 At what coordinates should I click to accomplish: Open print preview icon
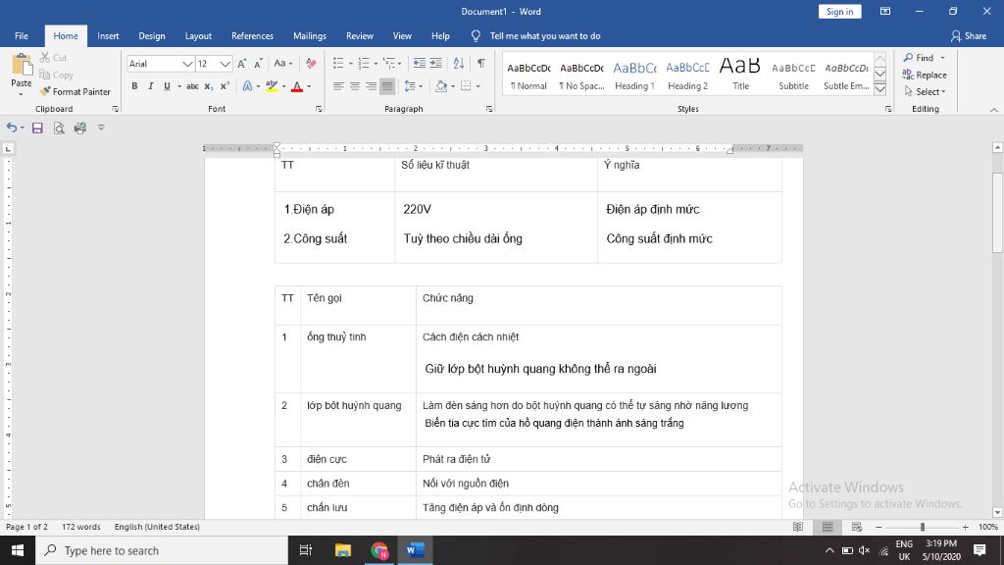(x=58, y=128)
